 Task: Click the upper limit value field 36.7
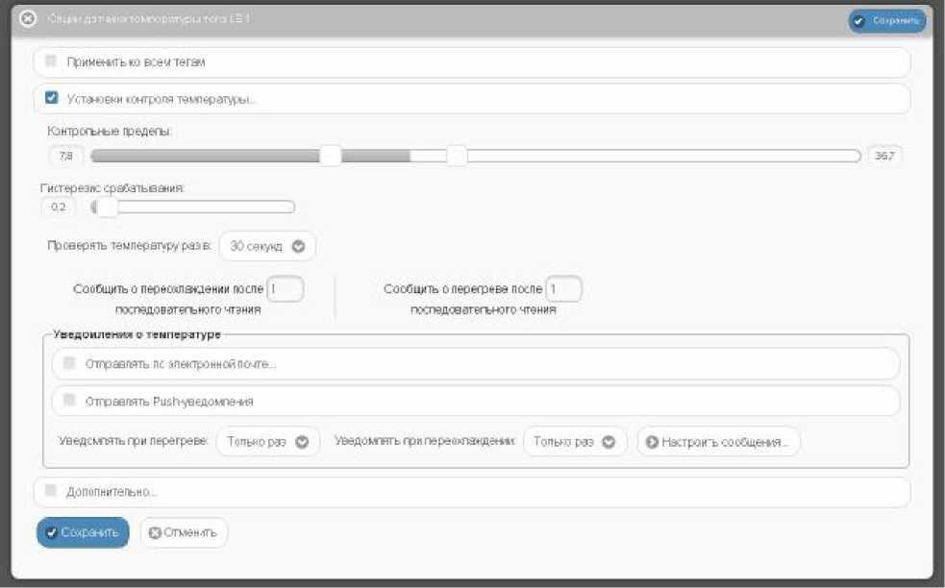pos(884,156)
